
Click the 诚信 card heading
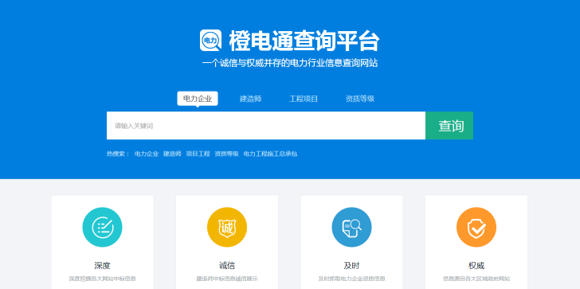pos(227,265)
